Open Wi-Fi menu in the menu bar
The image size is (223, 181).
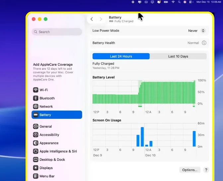click(x=173, y=2)
